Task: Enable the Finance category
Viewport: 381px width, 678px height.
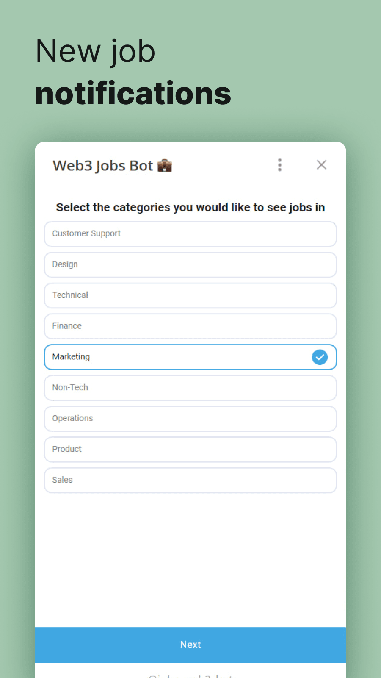Action: click(x=190, y=326)
